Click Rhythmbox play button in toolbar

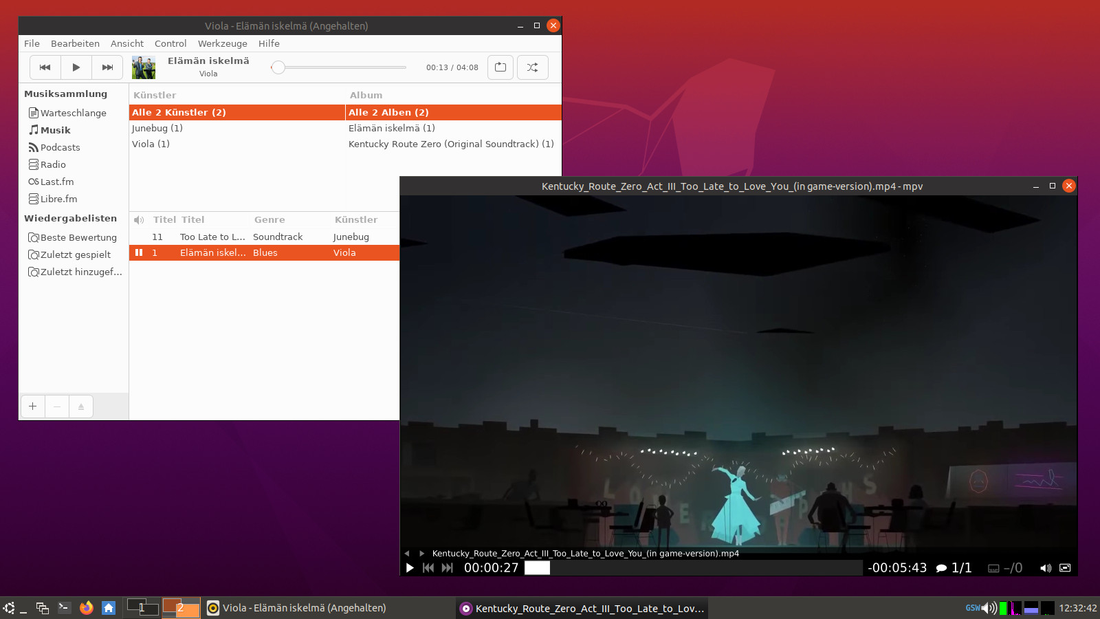(x=76, y=67)
